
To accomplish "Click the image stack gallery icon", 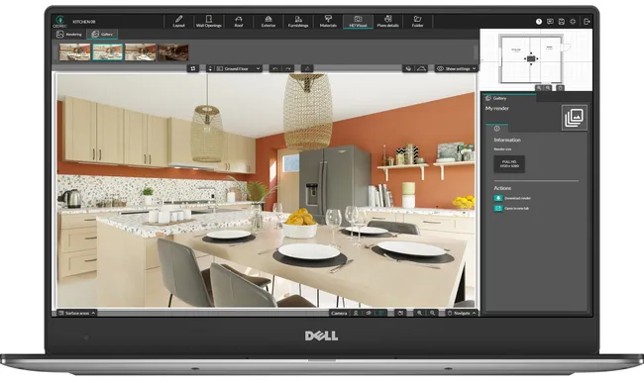I will (x=575, y=118).
